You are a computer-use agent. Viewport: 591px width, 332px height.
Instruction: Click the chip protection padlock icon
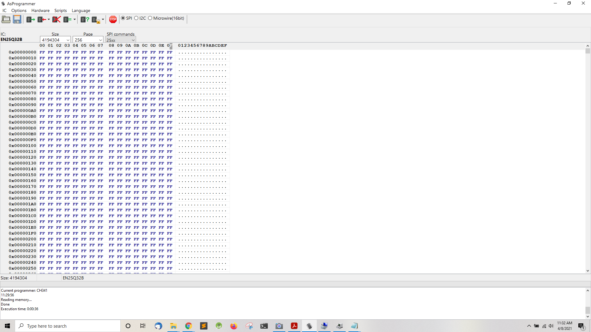pos(96,20)
